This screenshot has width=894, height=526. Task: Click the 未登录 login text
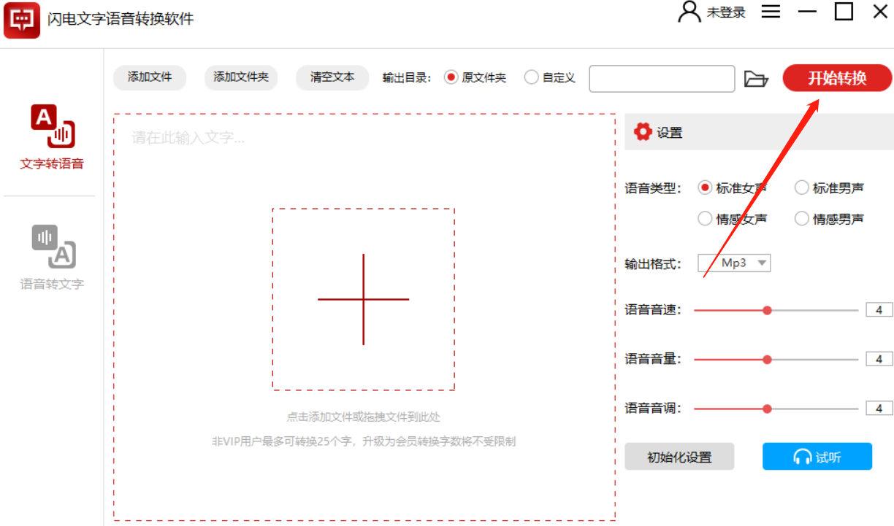tap(725, 12)
